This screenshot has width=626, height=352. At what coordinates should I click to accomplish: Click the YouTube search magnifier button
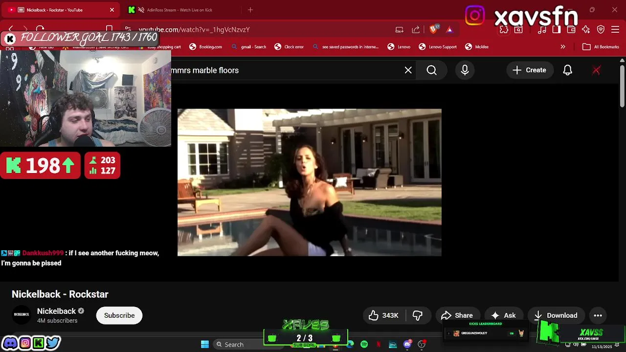tap(432, 70)
